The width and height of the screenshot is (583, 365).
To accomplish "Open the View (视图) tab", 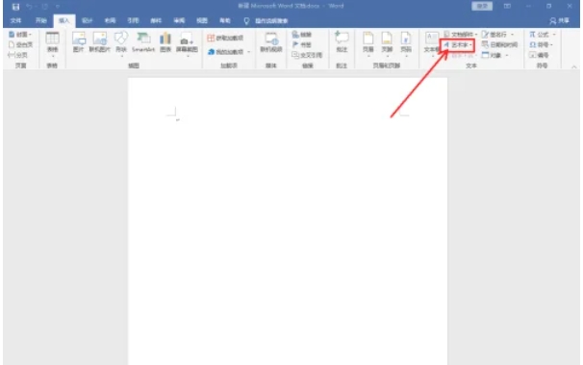I will click(202, 21).
